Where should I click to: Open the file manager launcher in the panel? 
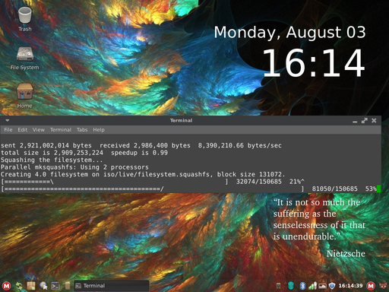68,286
